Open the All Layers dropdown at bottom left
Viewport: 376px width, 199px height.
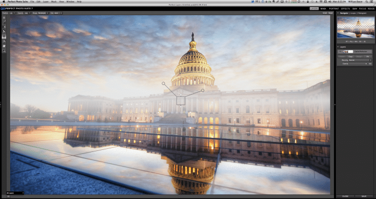[15, 193]
